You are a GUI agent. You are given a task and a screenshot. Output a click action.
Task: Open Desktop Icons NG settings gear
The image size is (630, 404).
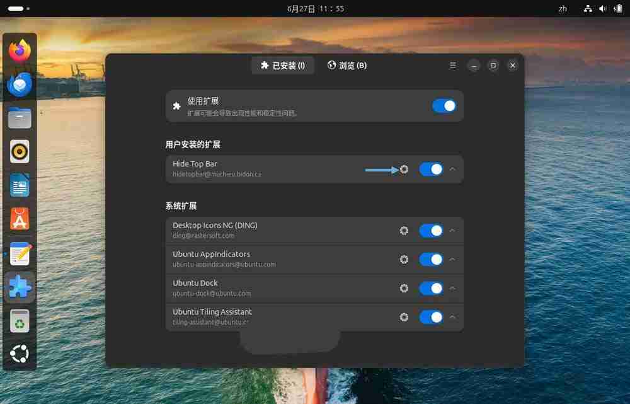pos(404,231)
